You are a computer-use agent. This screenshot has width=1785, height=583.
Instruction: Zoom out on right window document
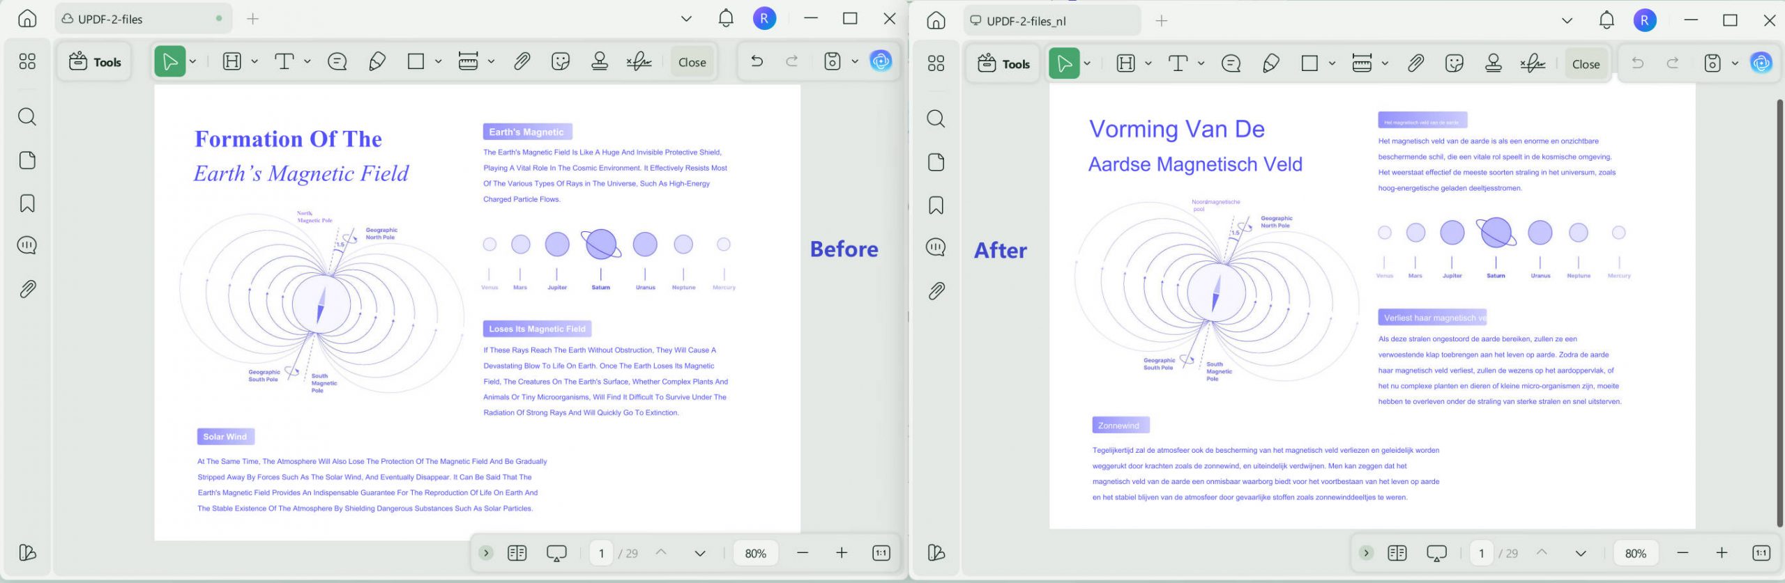(1683, 553)
